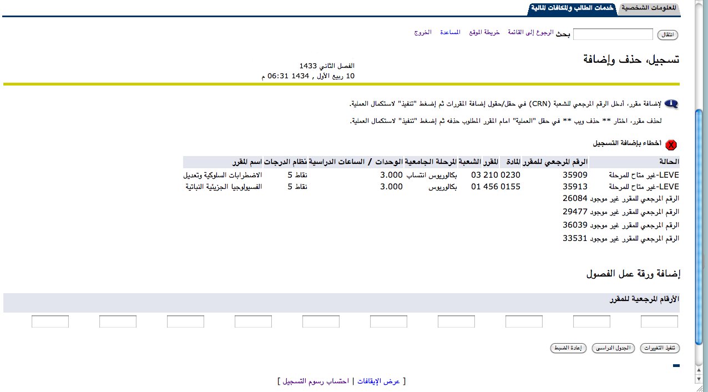Click course name الفسيولوجيا الجزيئية النباتية
This screenshot has height=392, width=708.
(x=224, y=187)
